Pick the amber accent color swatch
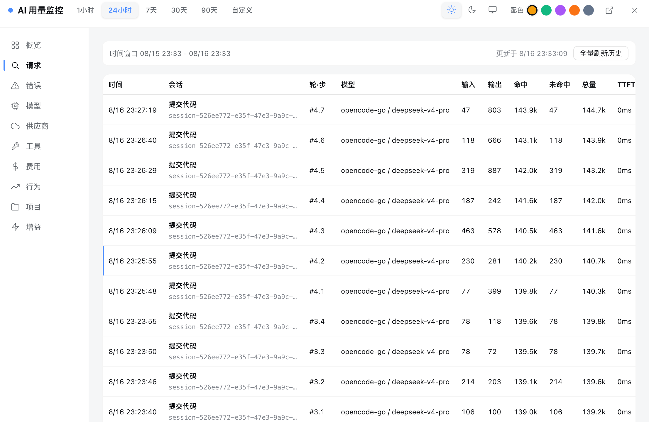Viewport: 649px width, 422px height. [532, 10]
